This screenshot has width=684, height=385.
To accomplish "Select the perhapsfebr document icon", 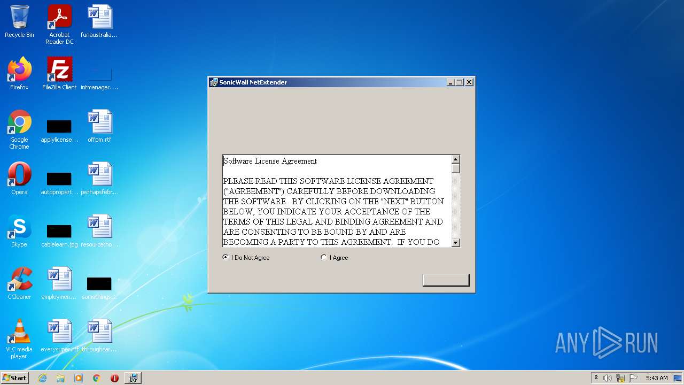I will point(99,179).
